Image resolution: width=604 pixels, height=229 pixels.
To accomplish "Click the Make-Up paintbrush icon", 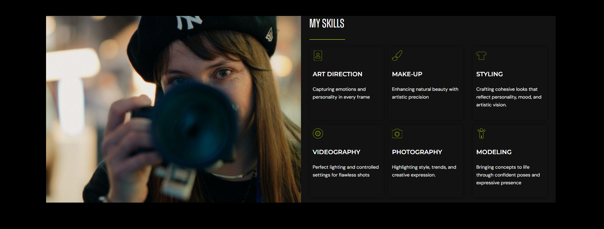I will tap(397, 56).
